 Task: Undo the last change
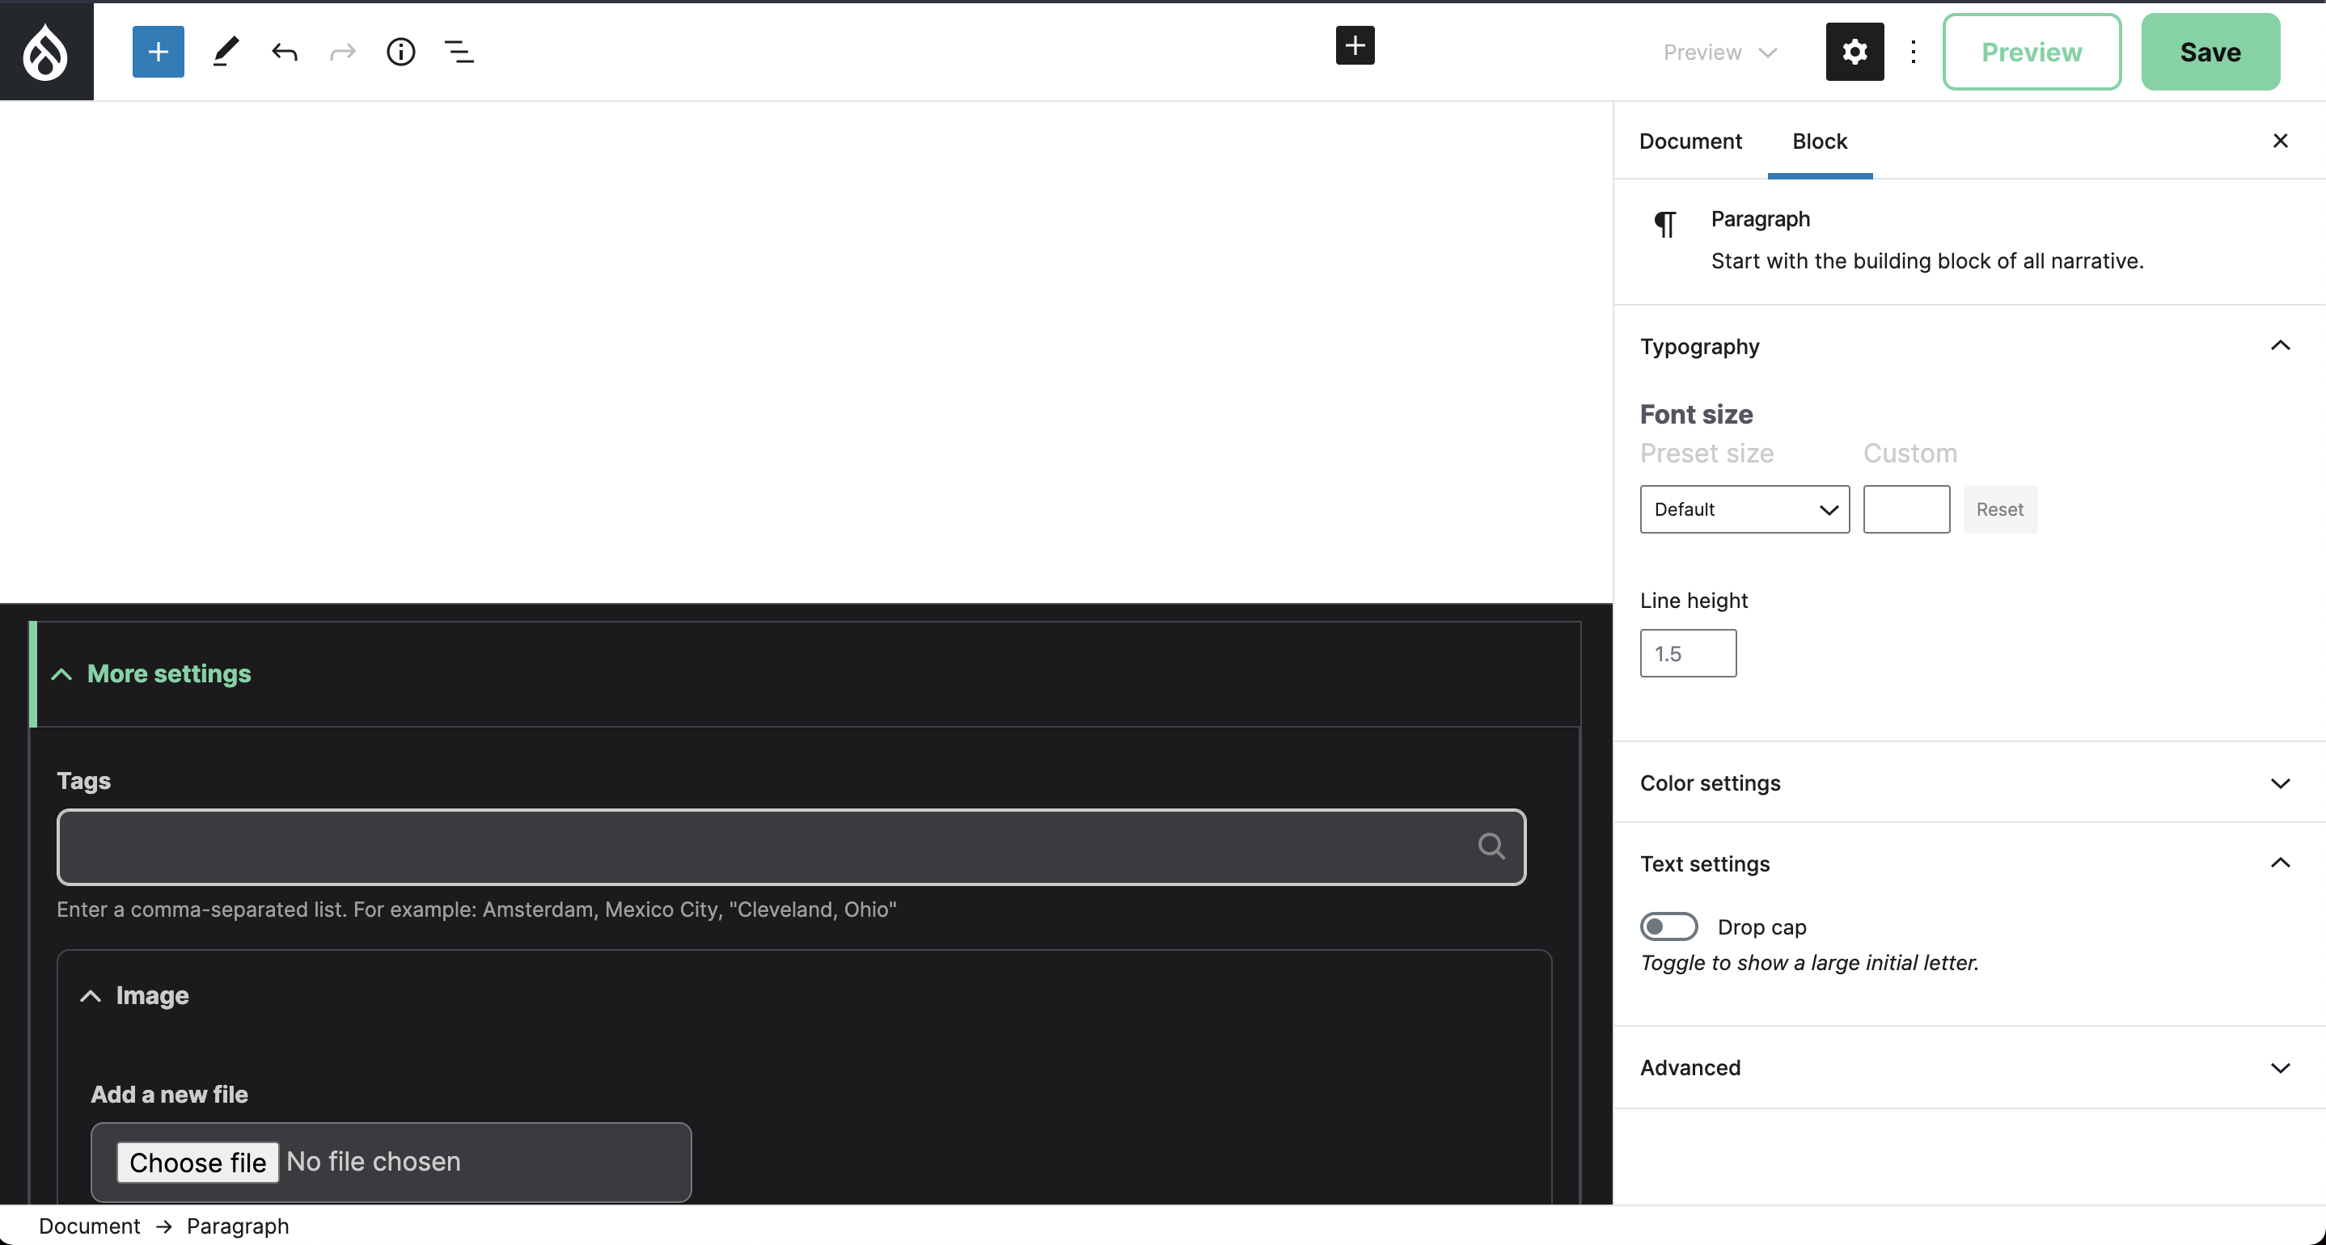(x=284, y=52)
